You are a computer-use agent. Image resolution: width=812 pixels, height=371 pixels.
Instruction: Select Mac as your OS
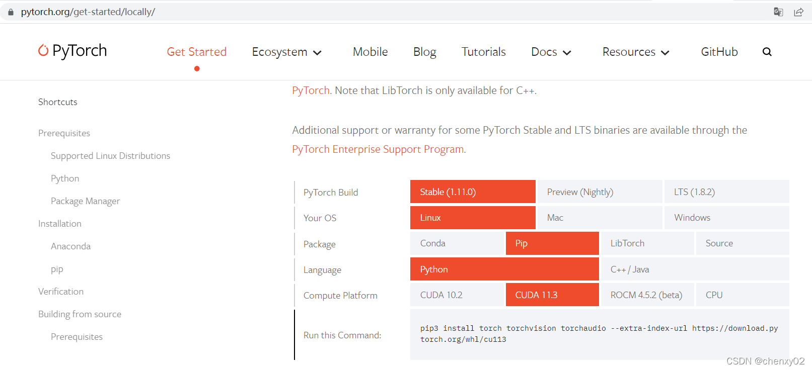(600, 218)
